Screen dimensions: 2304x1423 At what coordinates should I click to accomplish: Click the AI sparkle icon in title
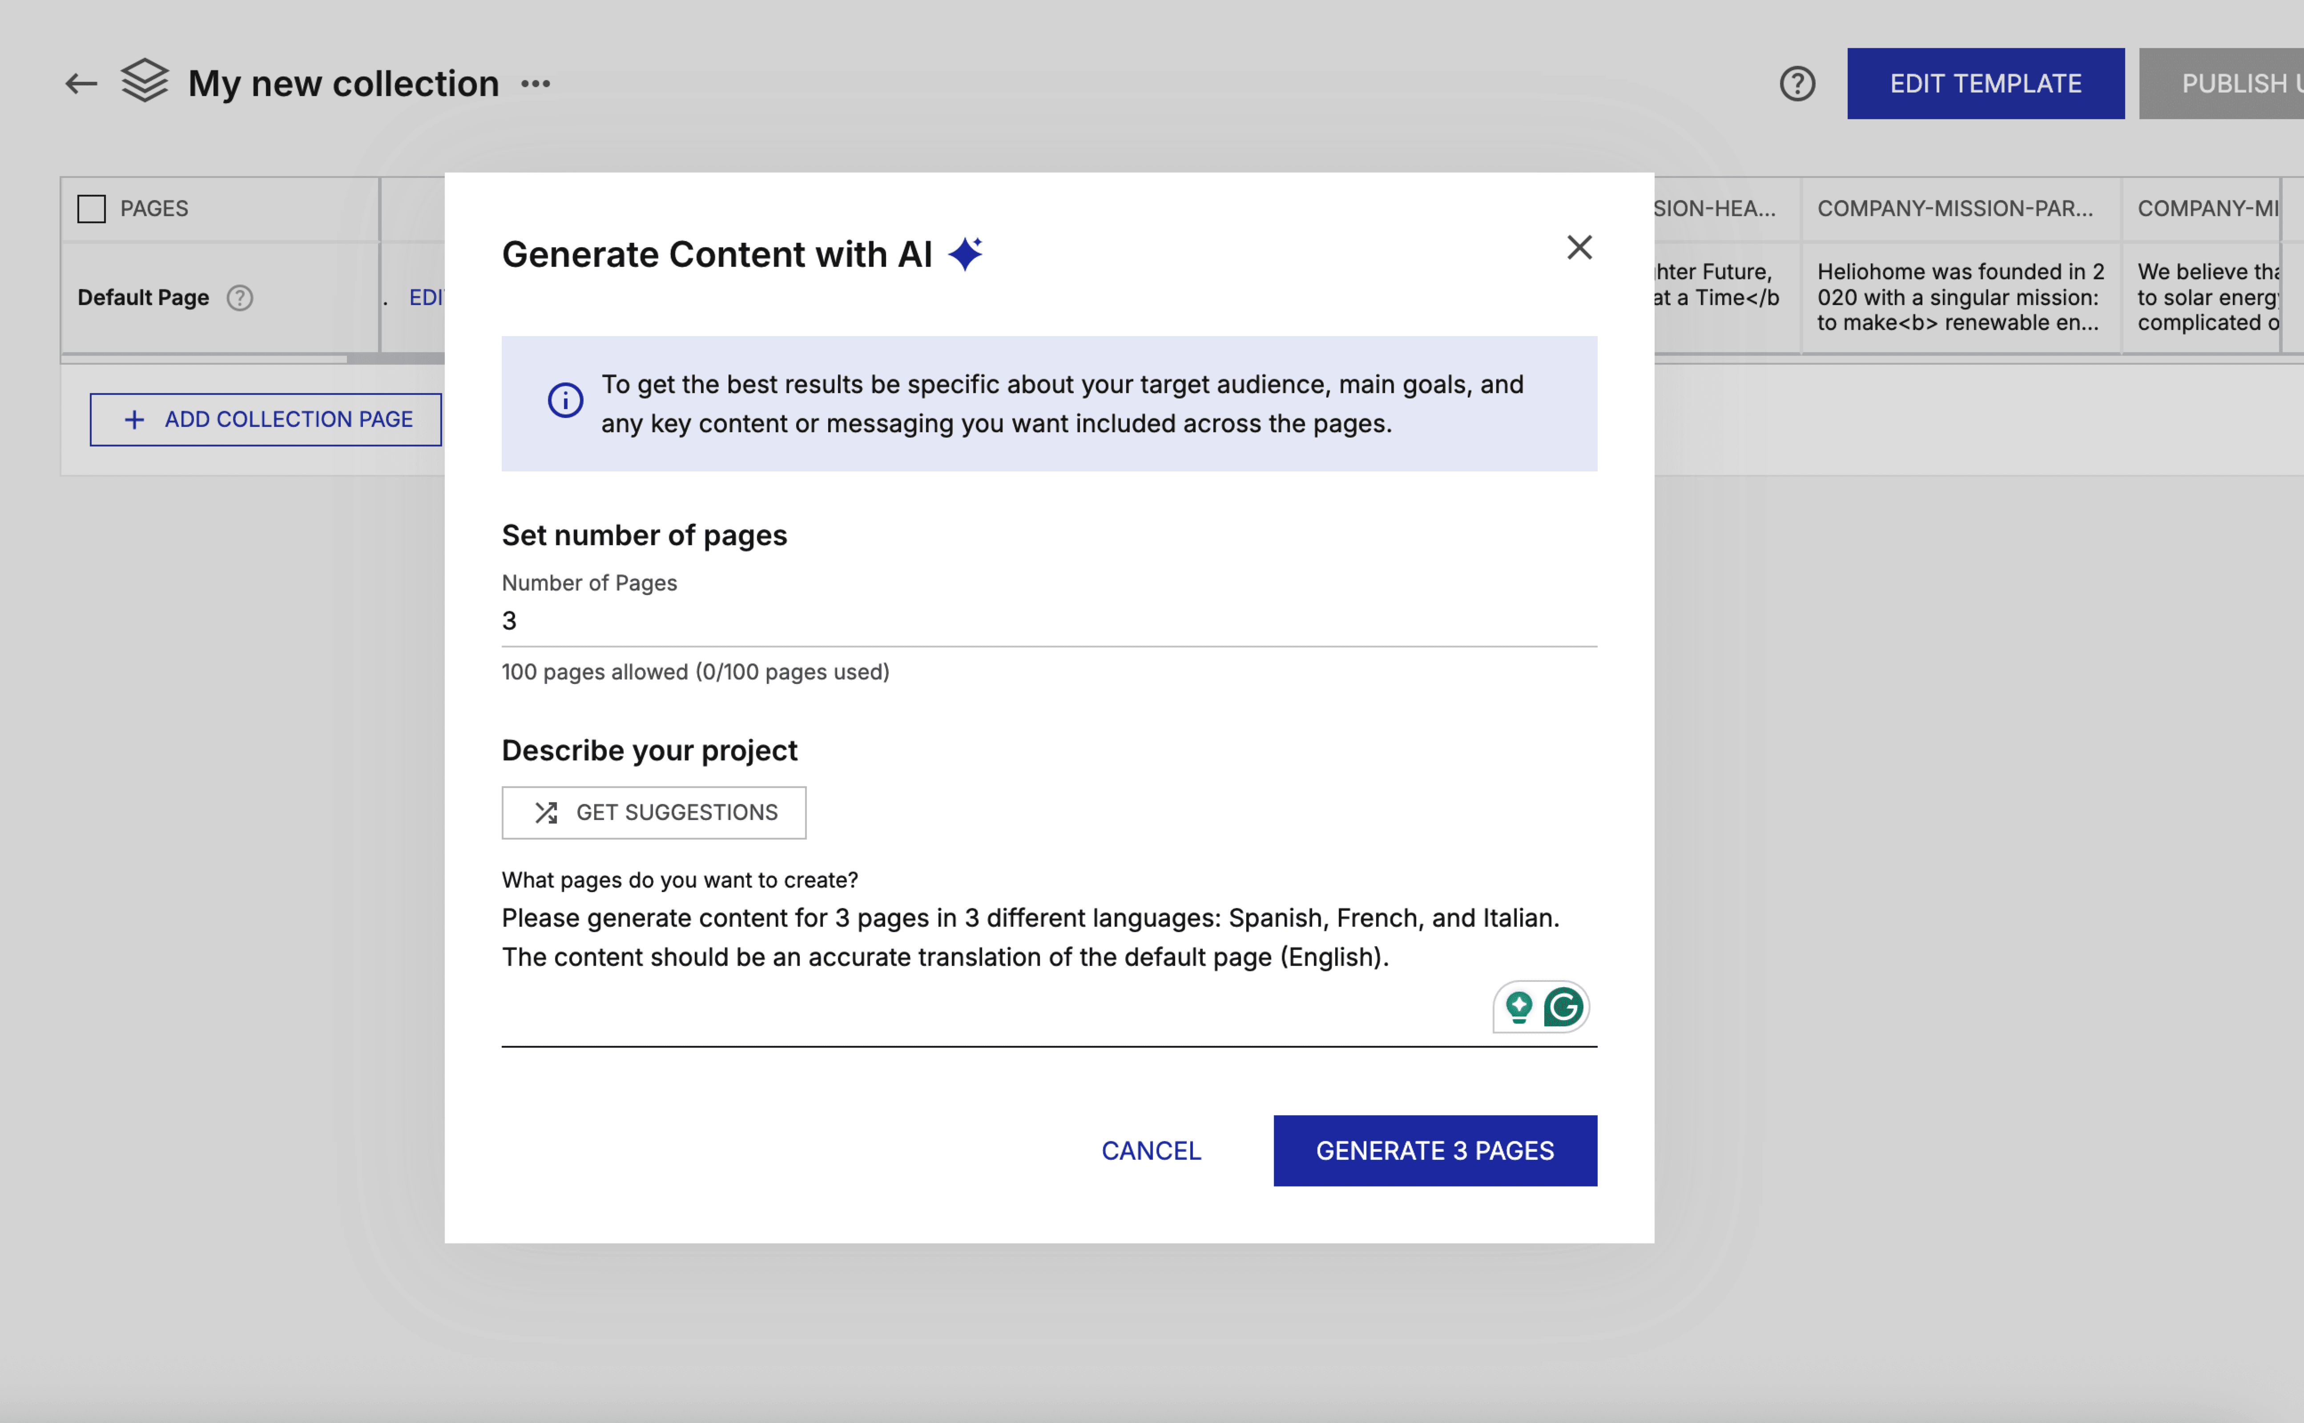click(966, 254)
